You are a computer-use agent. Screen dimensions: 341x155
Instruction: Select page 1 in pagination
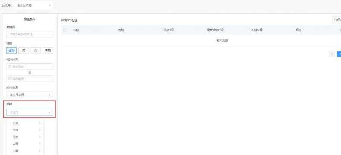[x=339, y=54]
